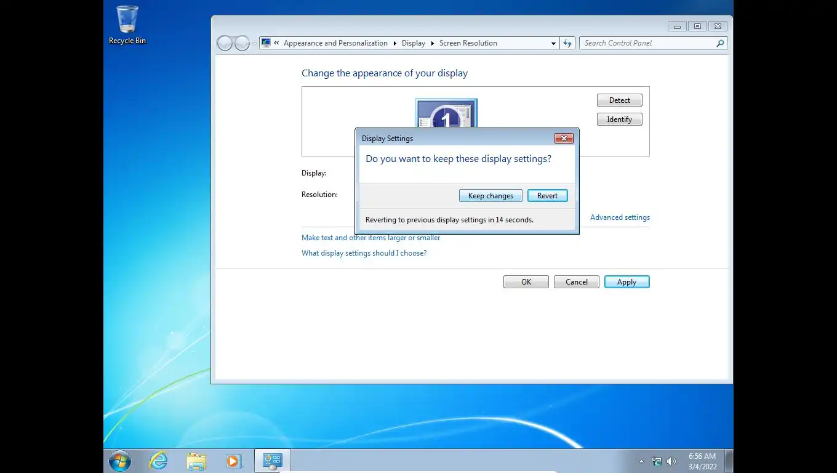Click 'Change the appearance of your display' heading
The image size is (837, 473).
(385, 73)
